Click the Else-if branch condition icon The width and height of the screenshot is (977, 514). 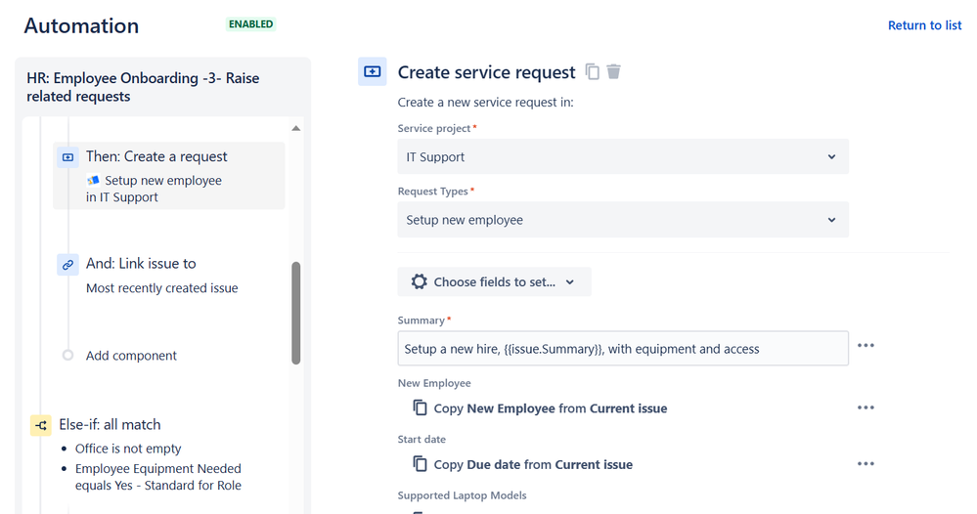pyautogui.click(x=40, y=425)
